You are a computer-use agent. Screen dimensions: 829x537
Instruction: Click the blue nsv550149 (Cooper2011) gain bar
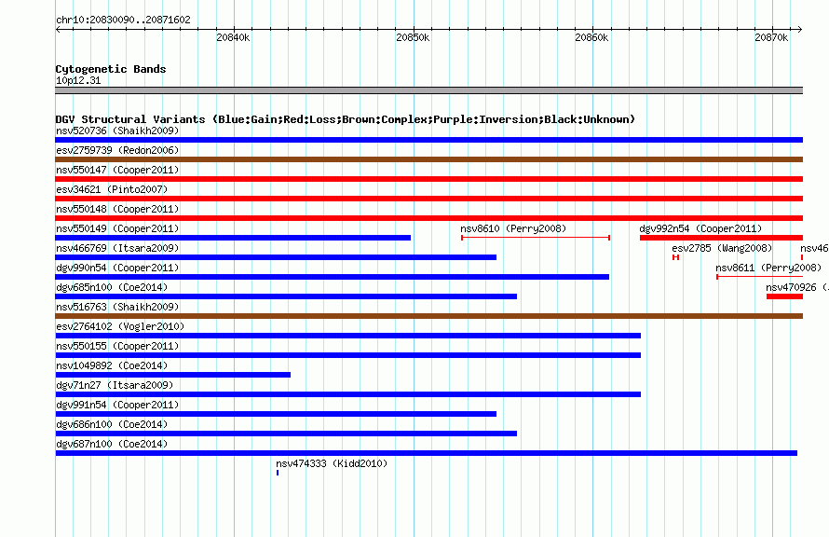[233, 238]
